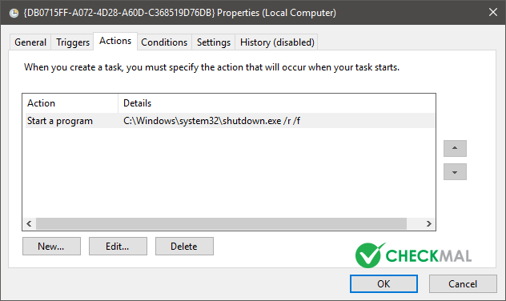Viewport: 506px width, 301px height.
Task: Go to the Conditions tab
Action: [164, 42]
